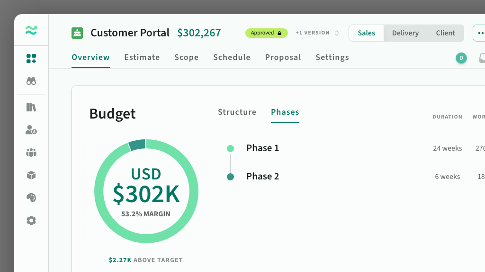The image size is (485, 272).
Task: Open the library books icon
Action: click(31, 107)
